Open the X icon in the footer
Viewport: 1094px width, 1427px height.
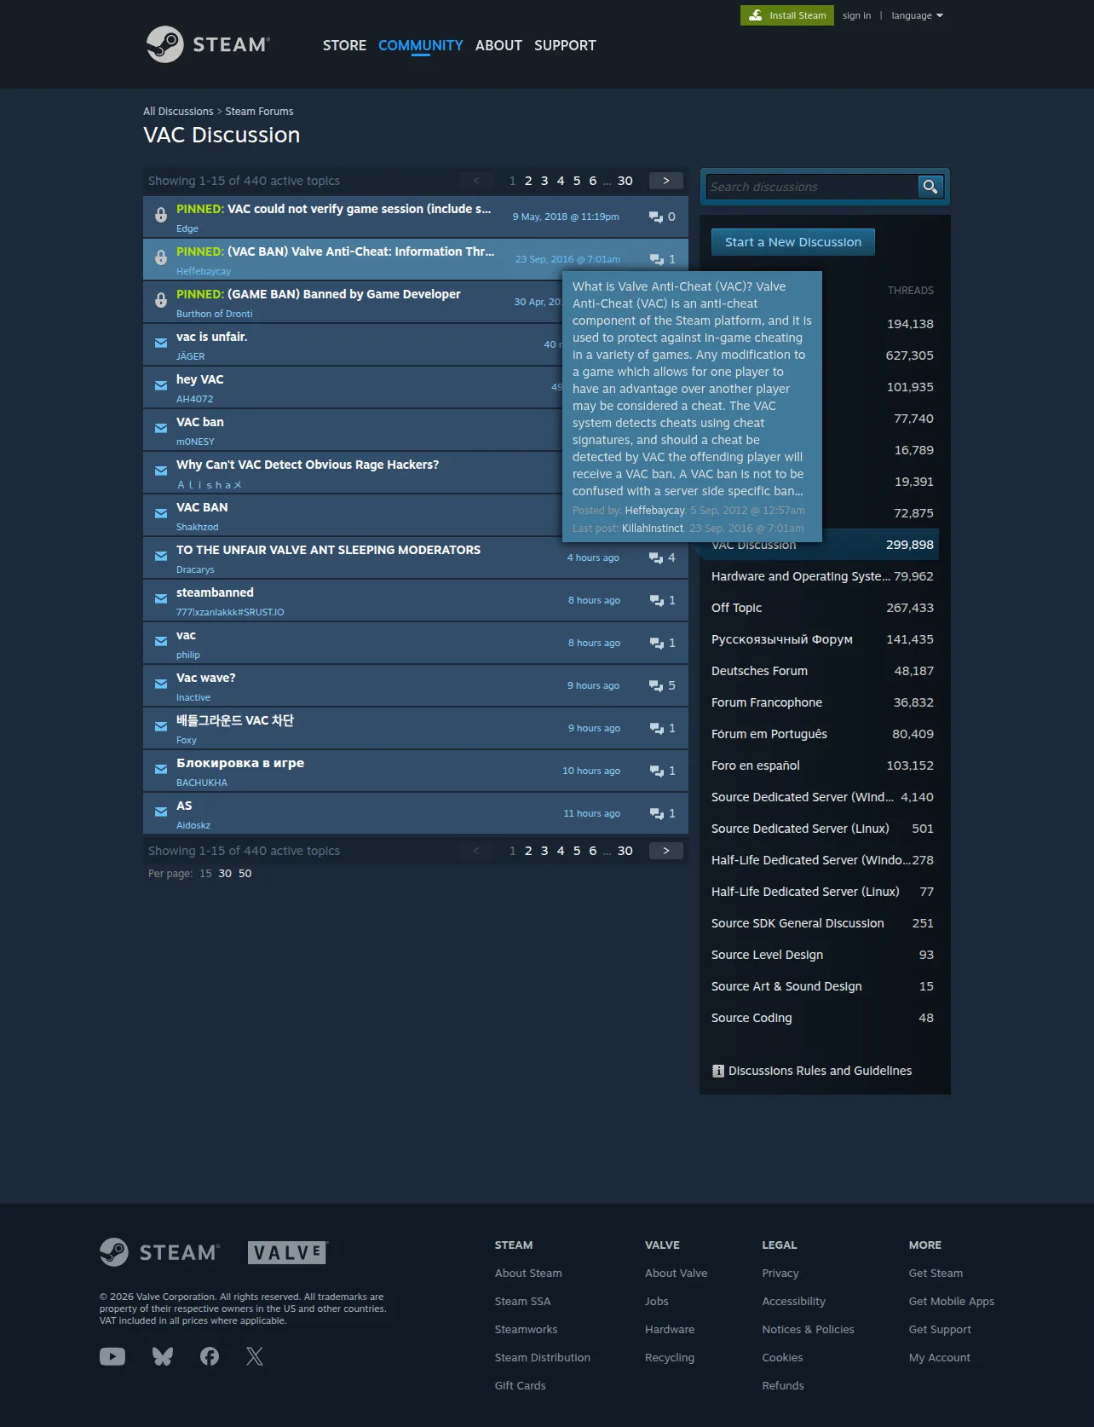255,1356
